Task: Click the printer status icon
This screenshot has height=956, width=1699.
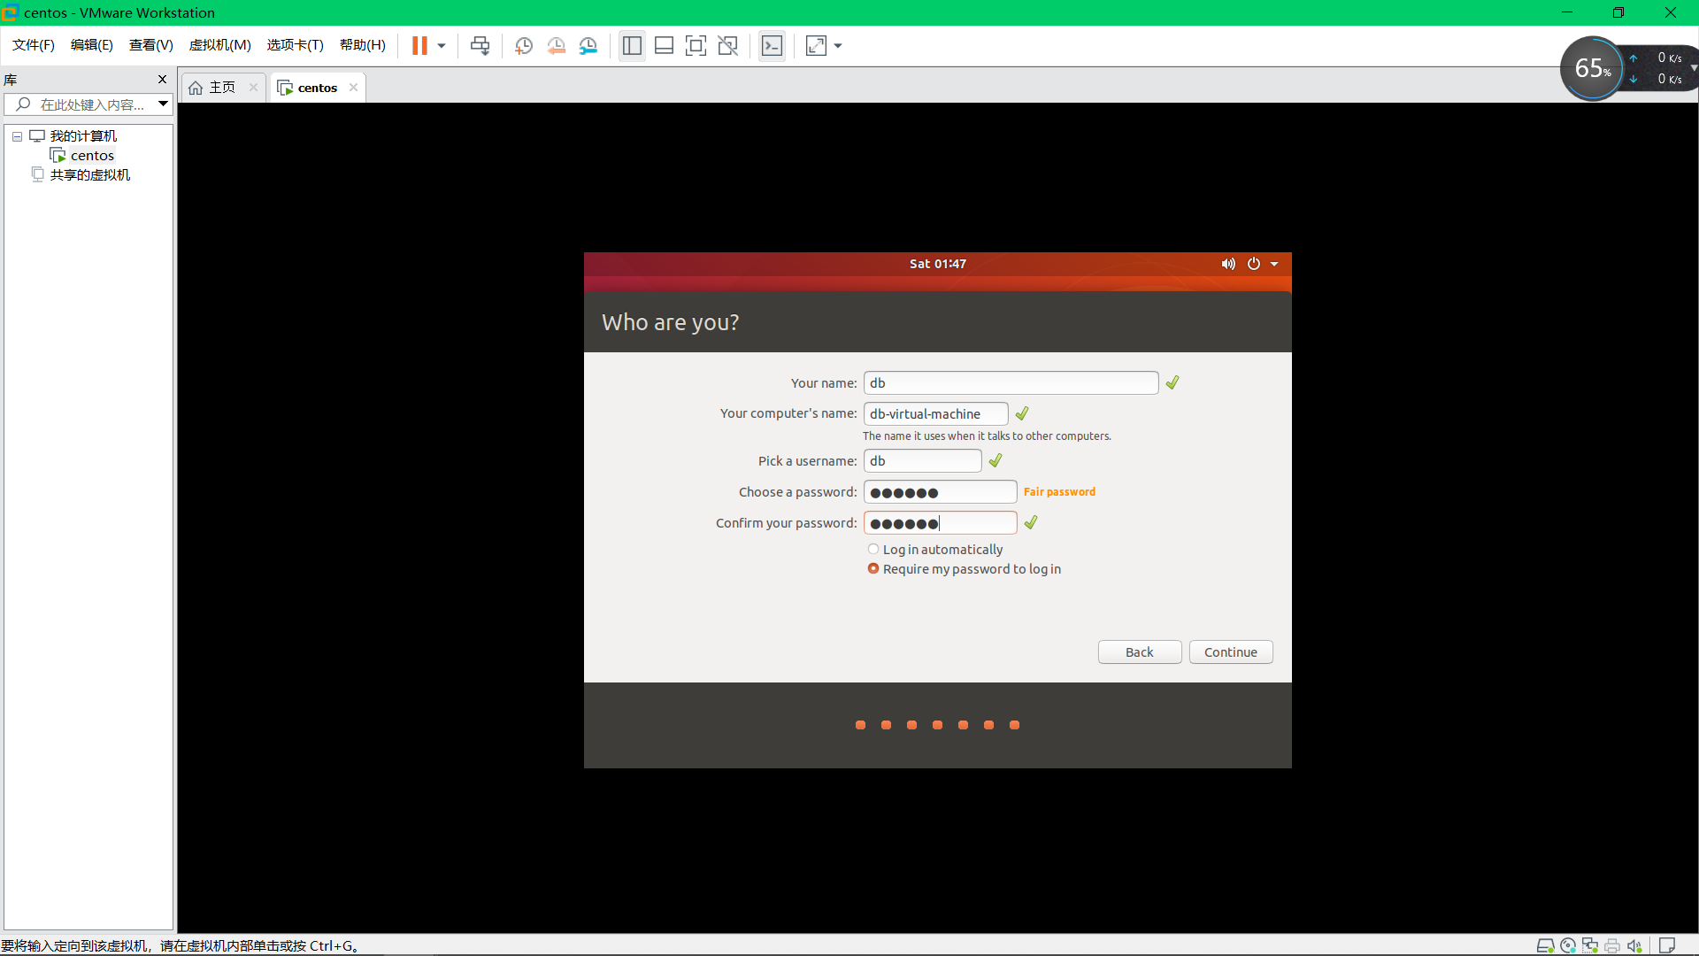Action: point(1612,946)
